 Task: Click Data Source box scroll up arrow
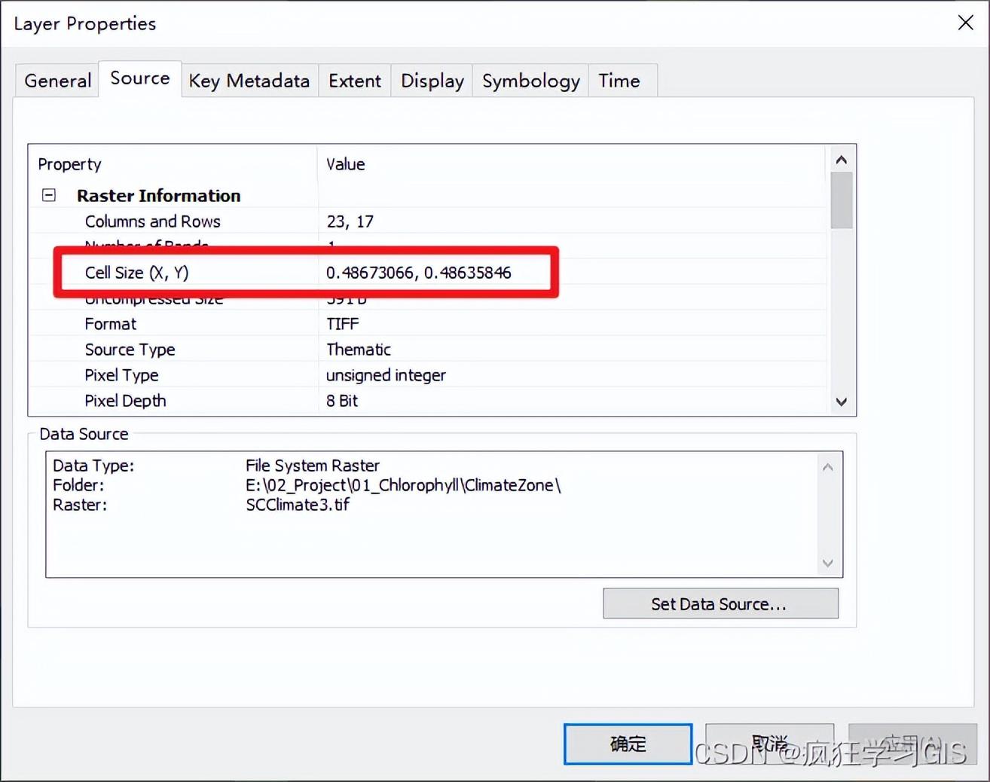click(828, 467)
